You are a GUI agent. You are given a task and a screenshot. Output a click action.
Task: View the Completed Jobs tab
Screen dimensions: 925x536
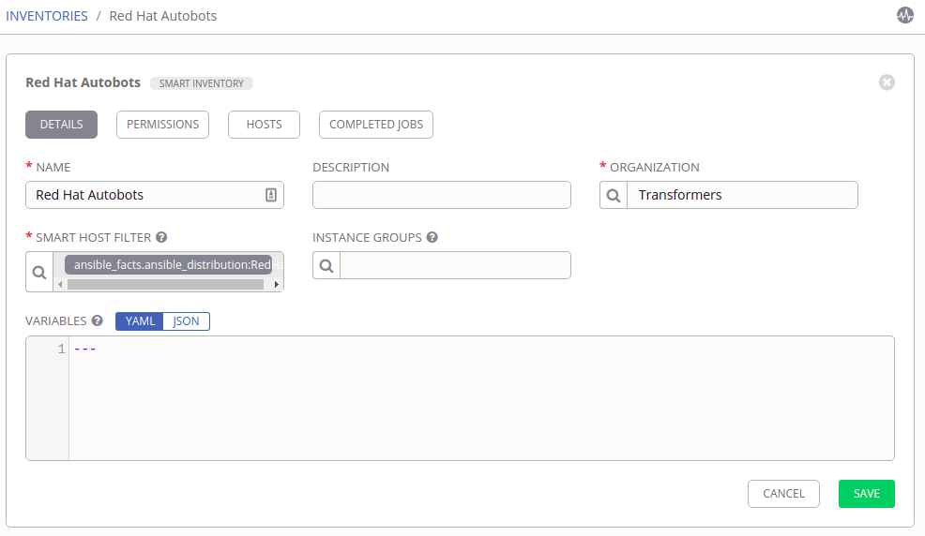(375, 125)
